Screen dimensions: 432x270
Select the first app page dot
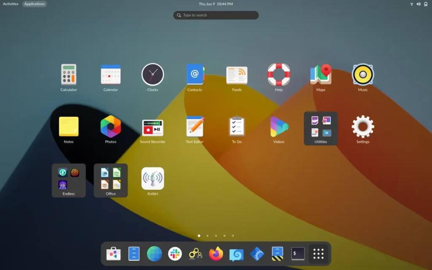199,236
